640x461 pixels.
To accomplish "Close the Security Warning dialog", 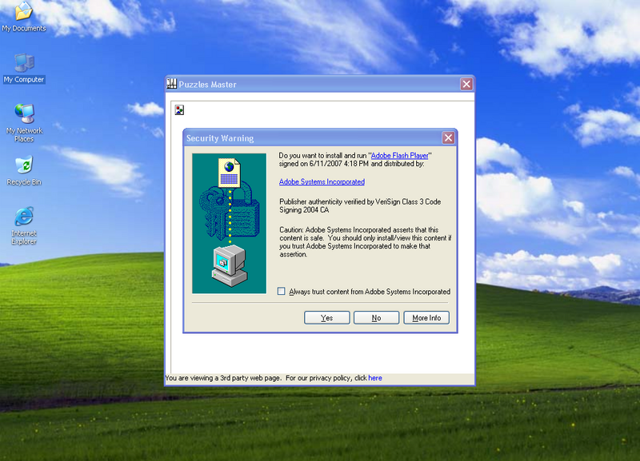I will [448, 137].
